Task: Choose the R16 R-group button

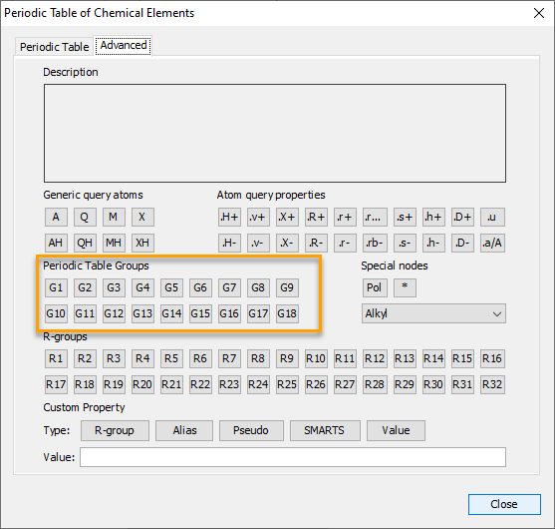Action: tap(492, 358)
